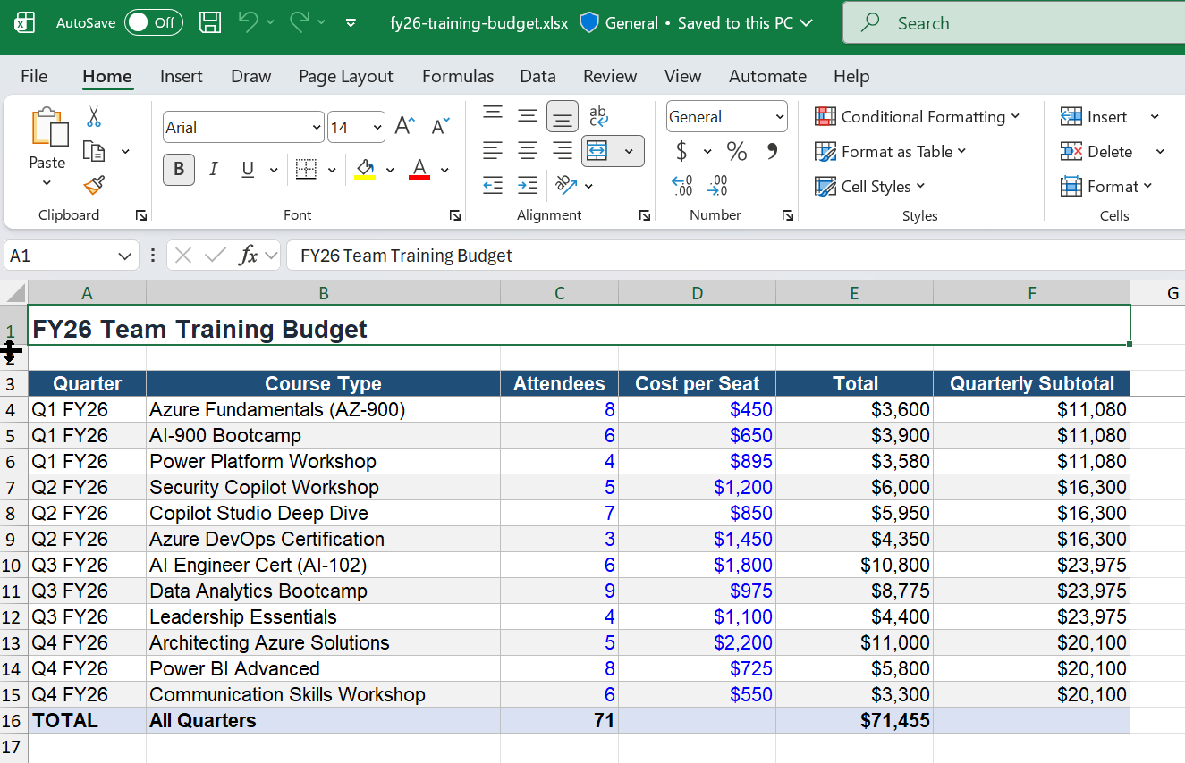Open Font dialog launcher
1185x763 pixels.
tap(455, 215)
